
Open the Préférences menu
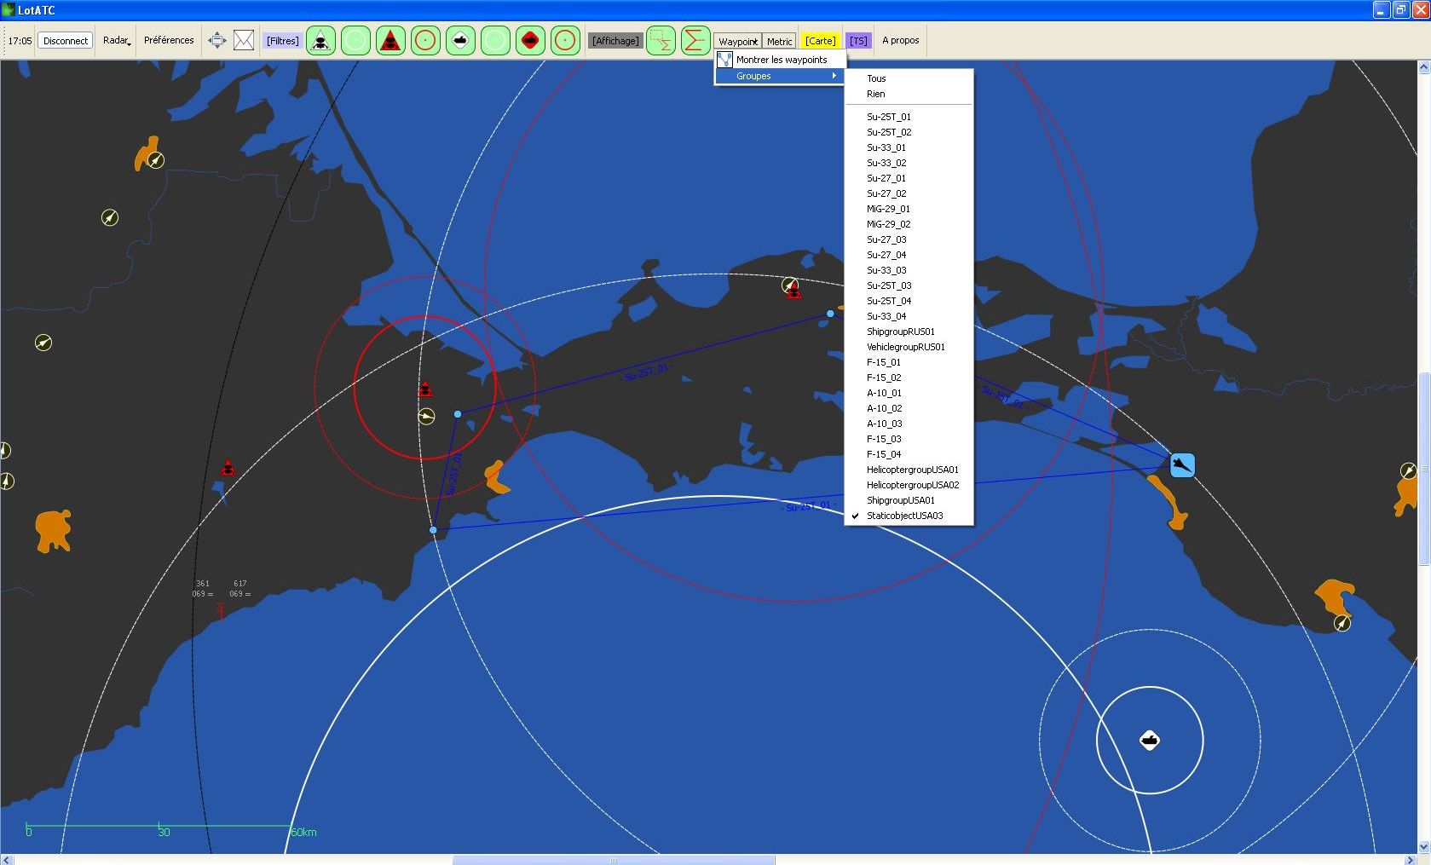click(169, 40)
